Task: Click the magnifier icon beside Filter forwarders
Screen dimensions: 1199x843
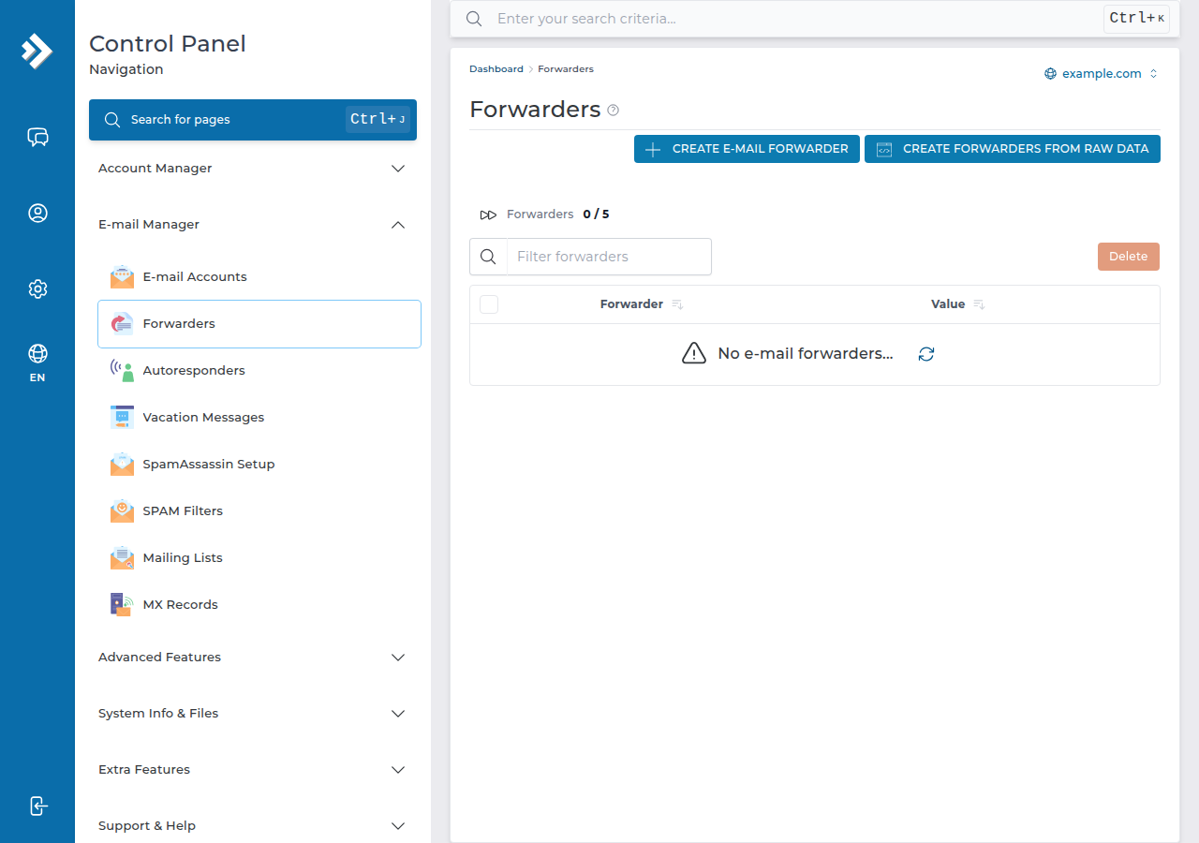Action: [488, 257]
